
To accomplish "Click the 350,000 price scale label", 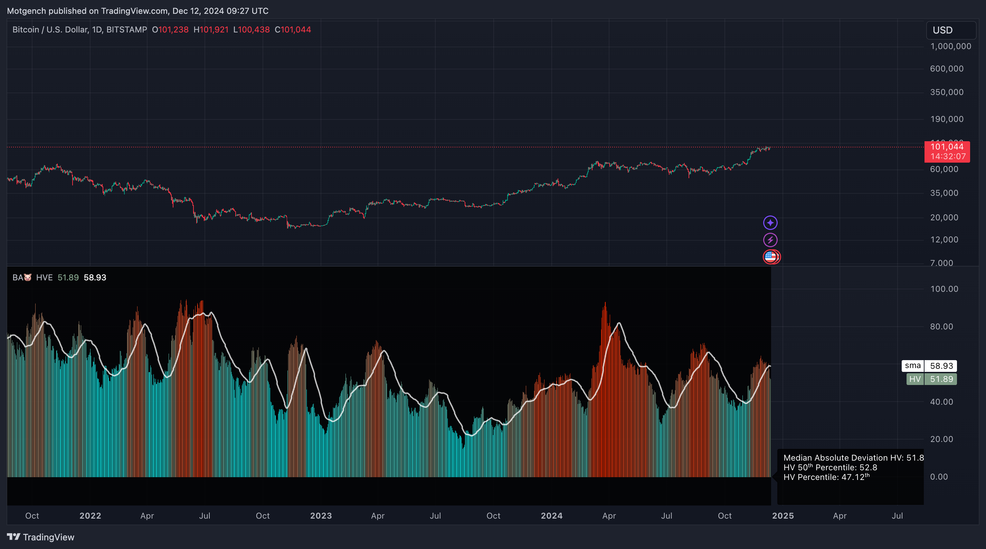I will 947,92.
